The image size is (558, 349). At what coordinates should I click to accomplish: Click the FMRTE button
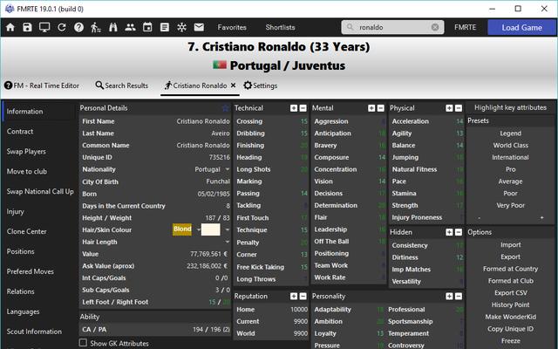point(465,27)
